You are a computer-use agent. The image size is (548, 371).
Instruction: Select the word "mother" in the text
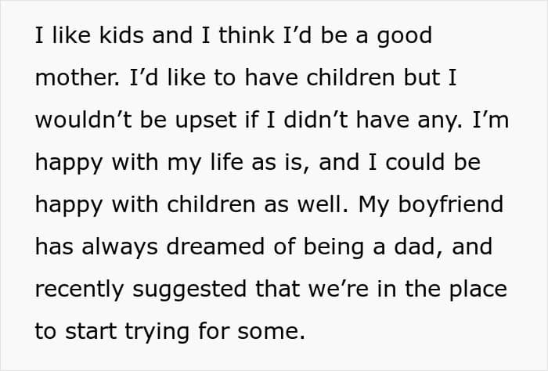[76, 77]
